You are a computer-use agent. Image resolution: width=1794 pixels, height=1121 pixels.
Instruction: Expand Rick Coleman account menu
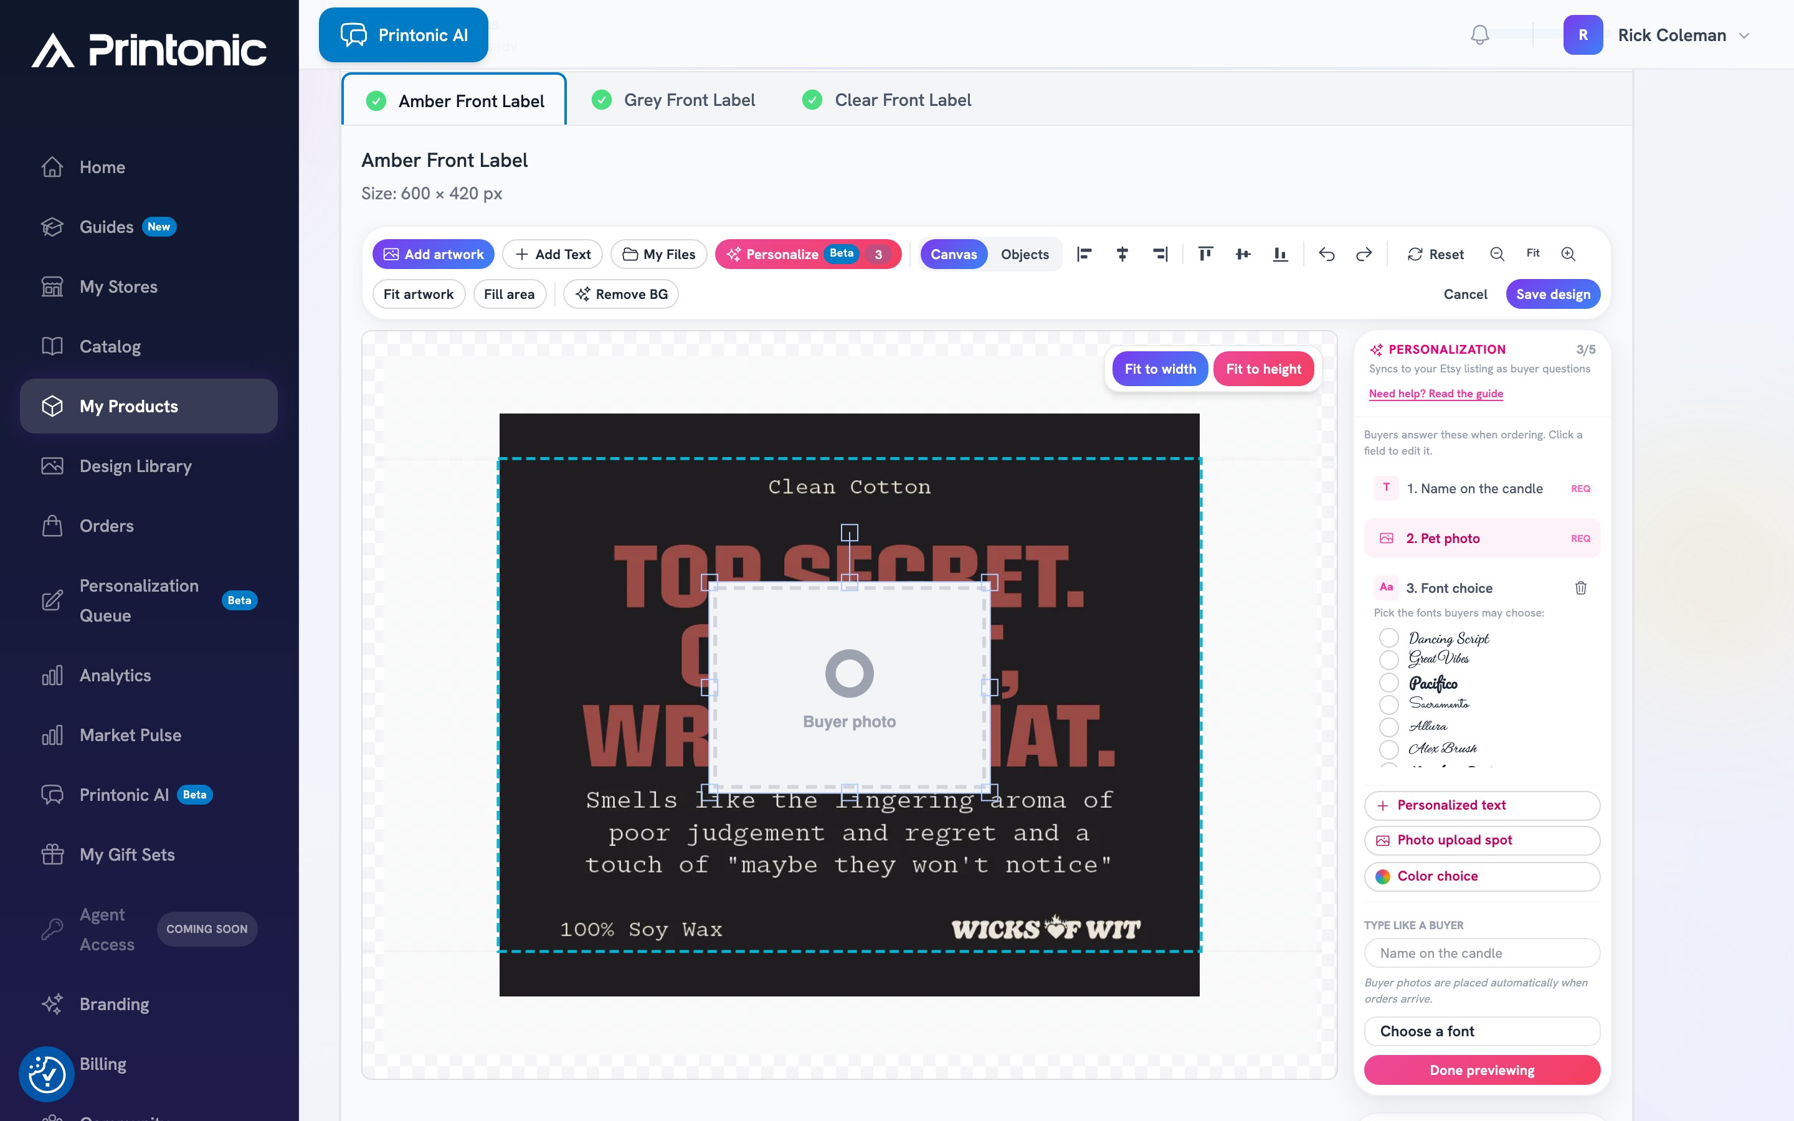tap(1744, 35)
